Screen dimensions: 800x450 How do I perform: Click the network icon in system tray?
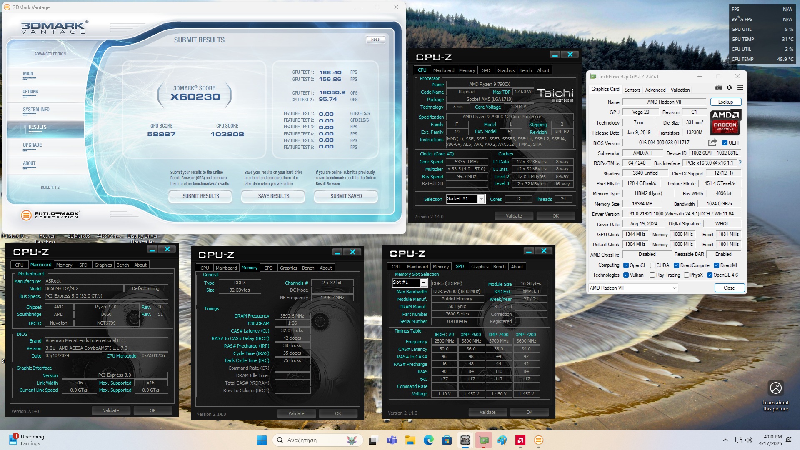[x=738, y=440]
